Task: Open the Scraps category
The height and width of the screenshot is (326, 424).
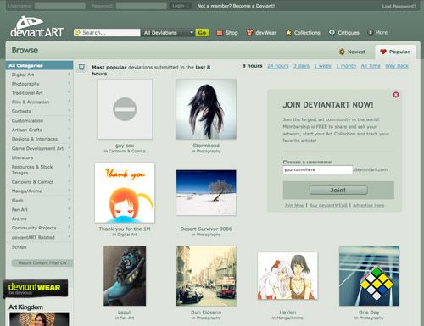Action: tap(39, 247)
